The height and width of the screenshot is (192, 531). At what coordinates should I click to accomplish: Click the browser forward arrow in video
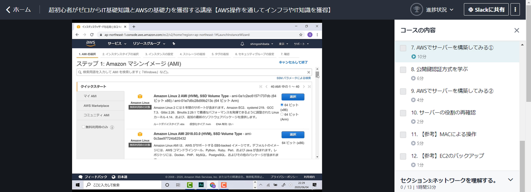pyautogui.click(x=84, y=34)
